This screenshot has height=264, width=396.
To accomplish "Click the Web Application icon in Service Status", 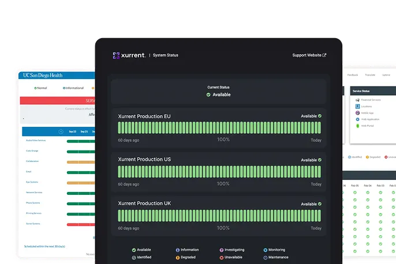I will 357,119.
